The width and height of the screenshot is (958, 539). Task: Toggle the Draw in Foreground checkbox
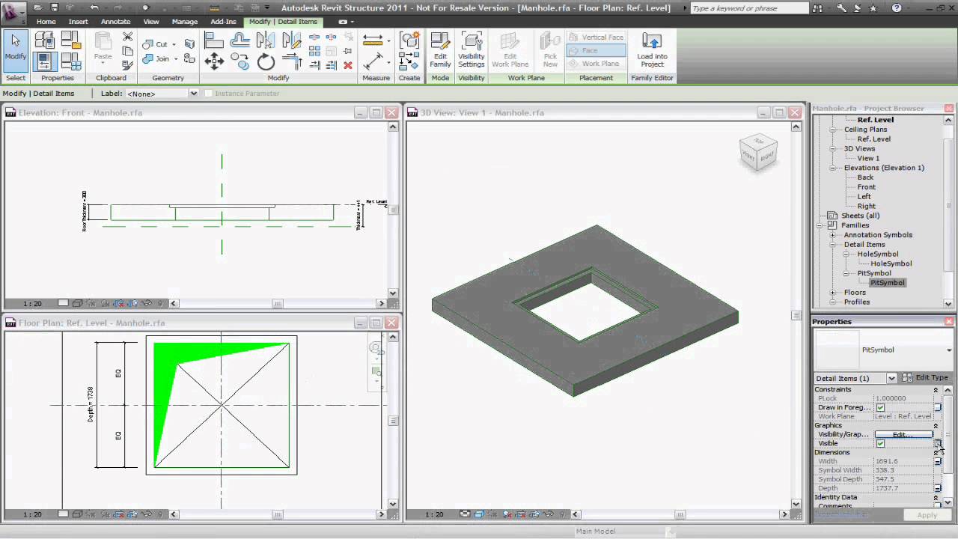tap(880, 407)
